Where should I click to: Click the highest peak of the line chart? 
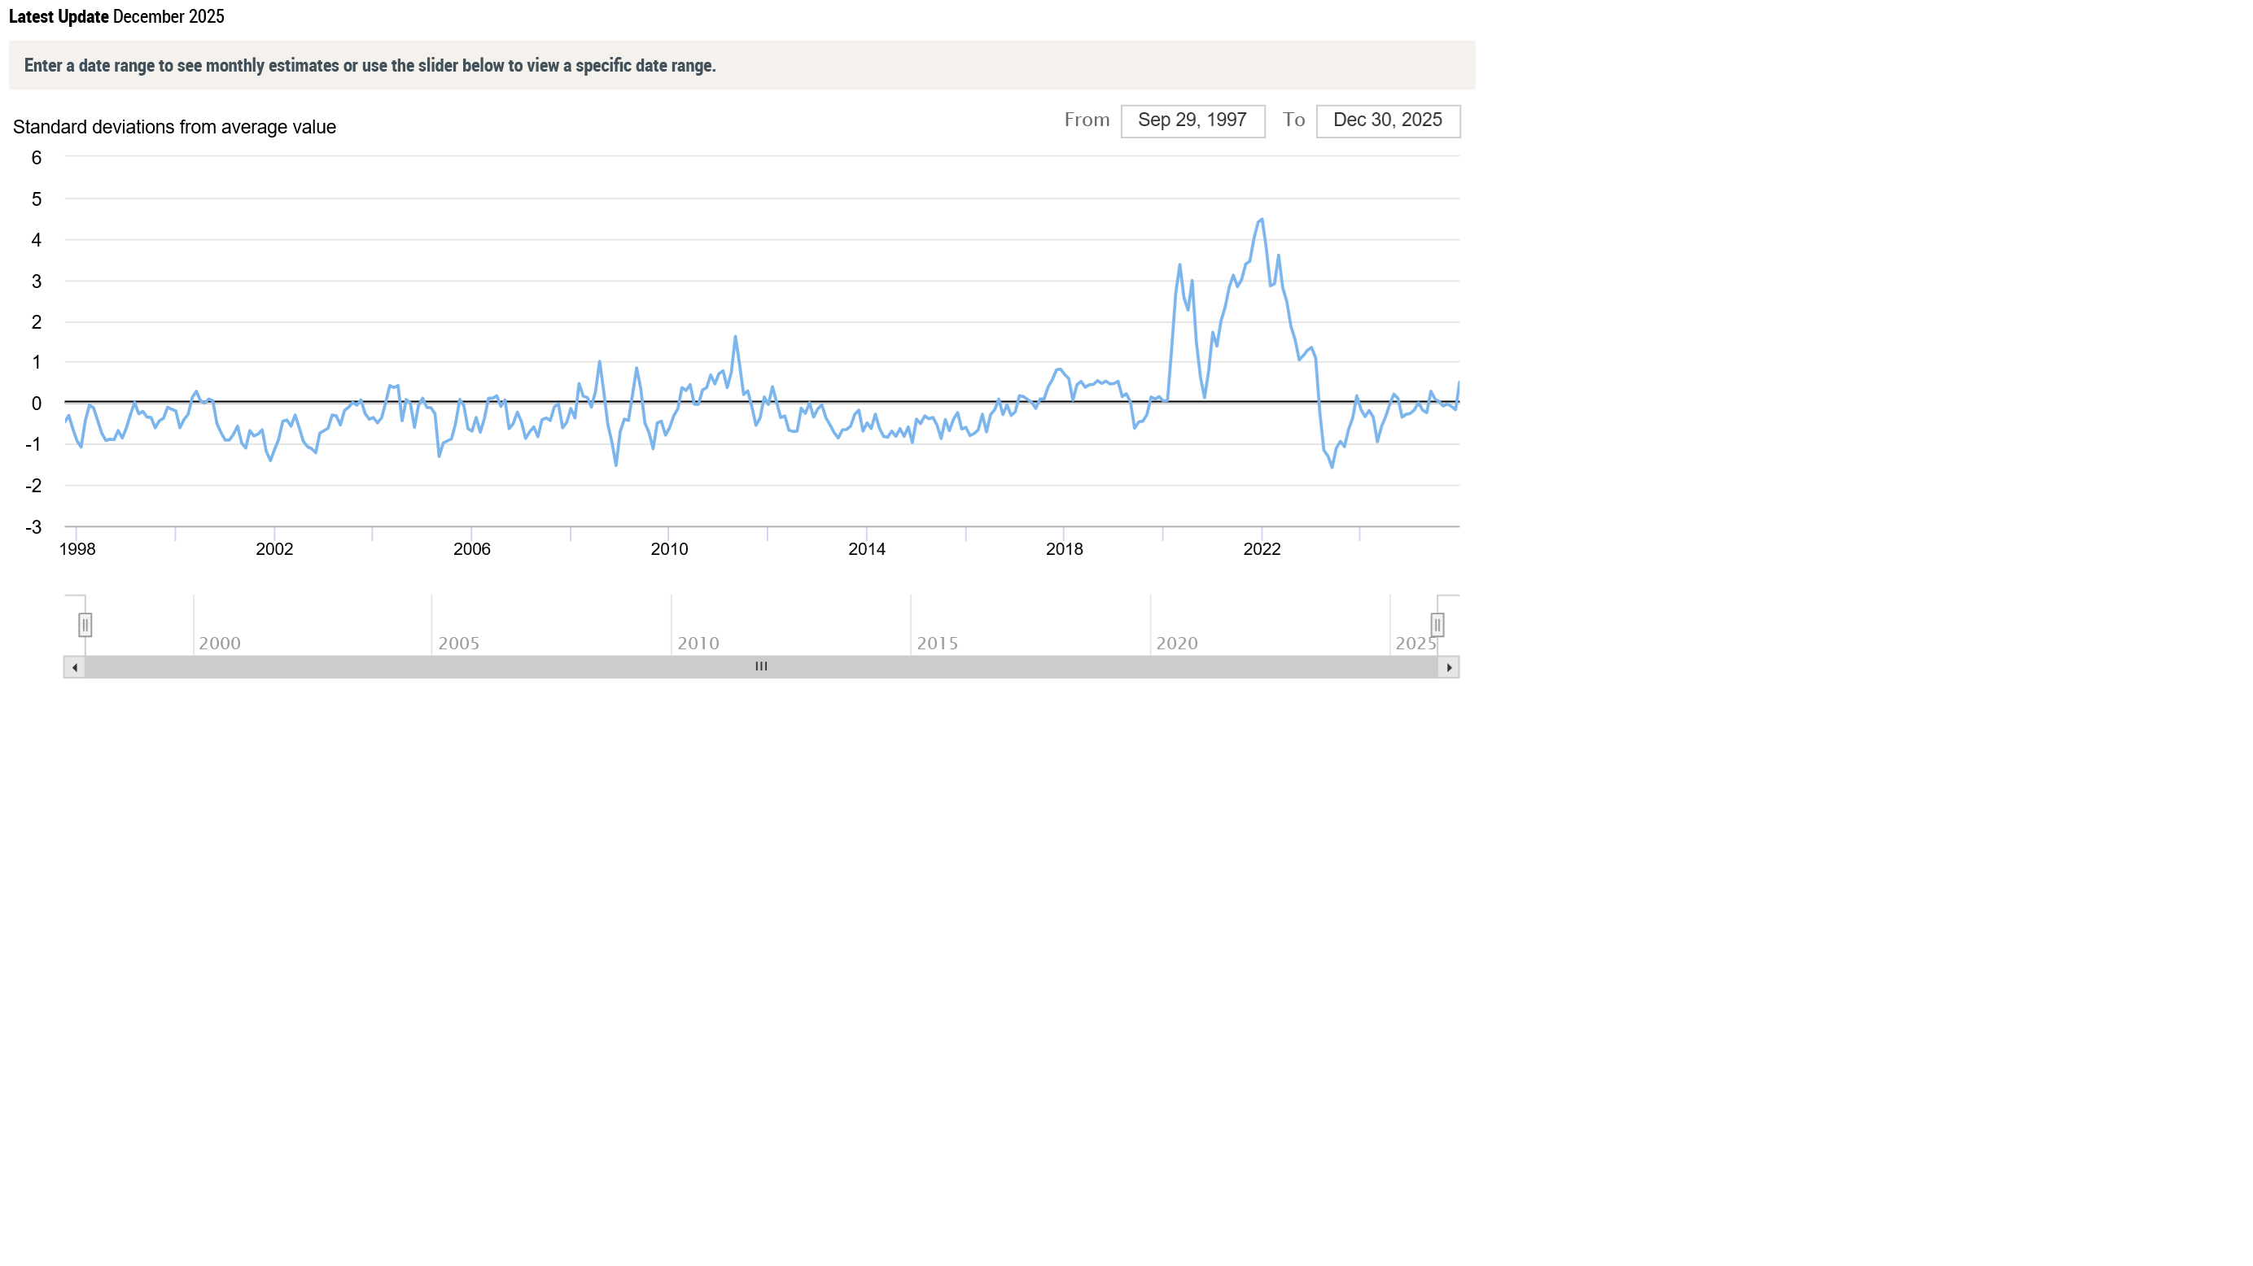pyautogui.click(x=1261, y=220)
